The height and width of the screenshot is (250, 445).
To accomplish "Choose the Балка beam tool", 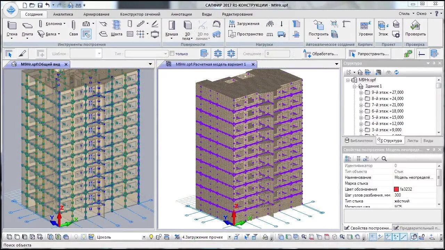I will (49, 34).
